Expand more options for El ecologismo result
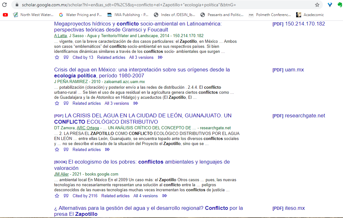 (165, 196)
